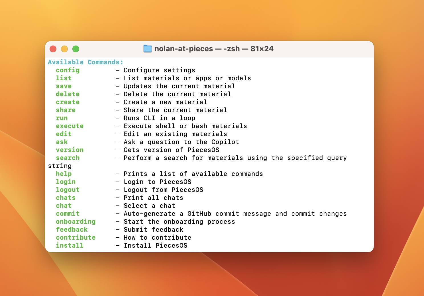Screen dimensions: 424x296
Task: Click 'Perform a search for materials' description
Action: 184,158
